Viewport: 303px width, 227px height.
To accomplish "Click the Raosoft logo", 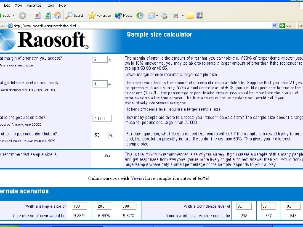I will click(44, 40).
